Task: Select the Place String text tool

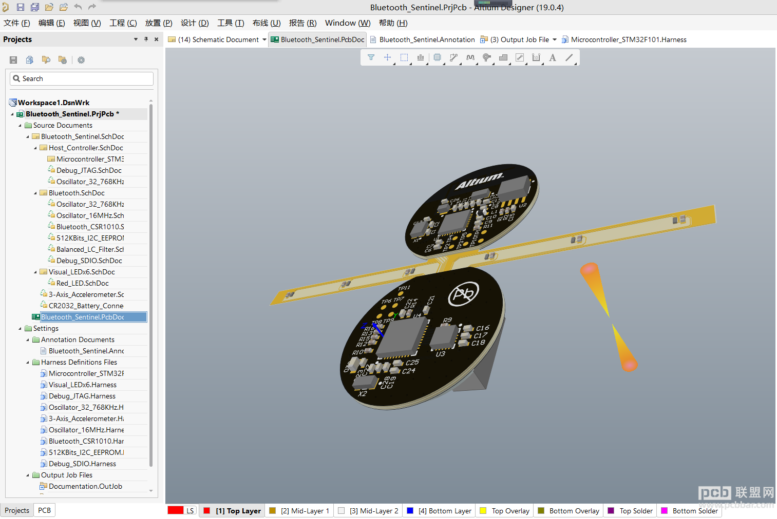Action: pyautogui.click(x=553, y=57)
